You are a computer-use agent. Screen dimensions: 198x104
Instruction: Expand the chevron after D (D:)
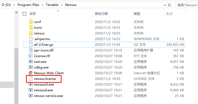(14, 5)
